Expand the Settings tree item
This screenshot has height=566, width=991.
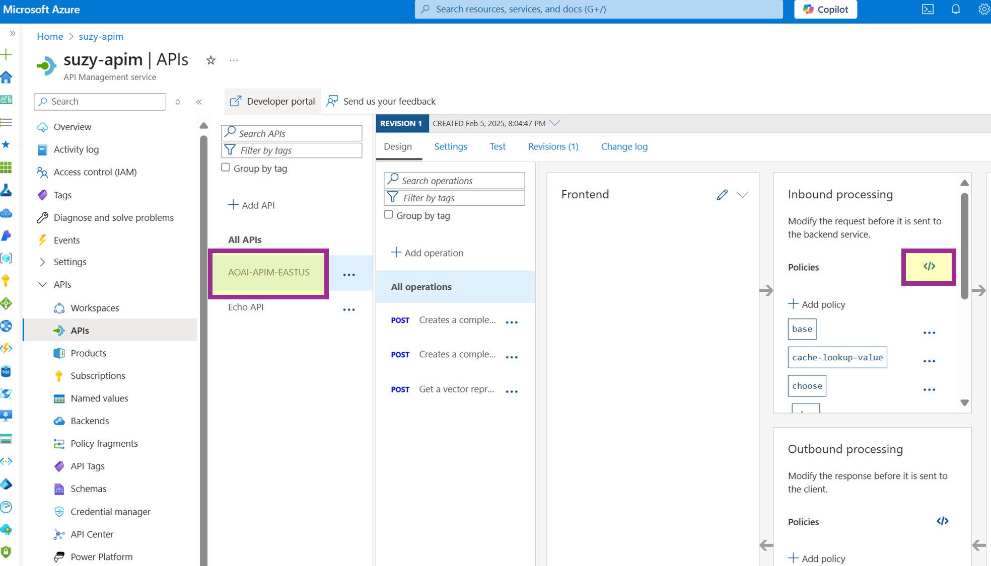click(42, 262)
